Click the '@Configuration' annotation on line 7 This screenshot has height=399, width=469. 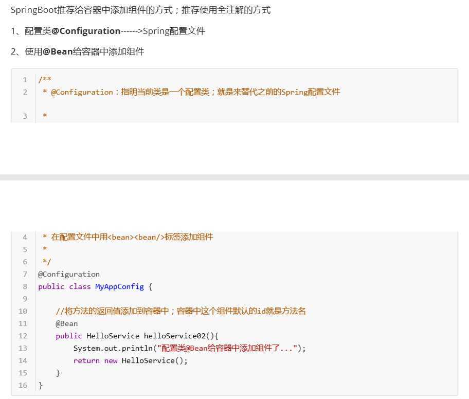point(69,274)
